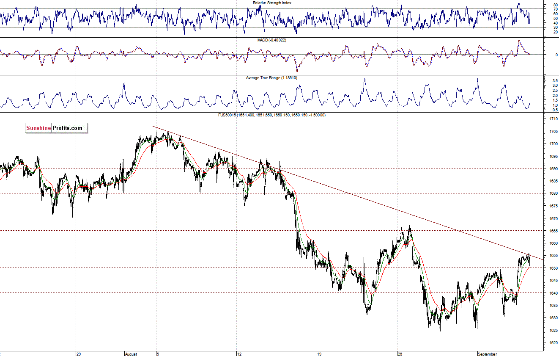
Task: Select the 1710 price axis label
Action: point(554,119)
